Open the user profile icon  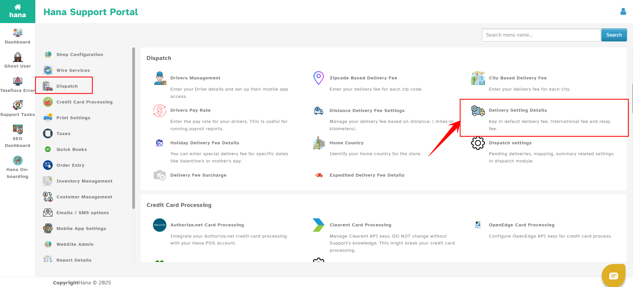click(x=623, y=12)
